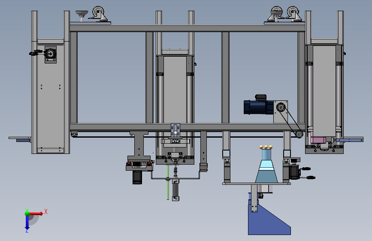The width and height of the screenshot is (372, 241).
Task: Select the black servo motor with connectors at right
Action: 294,172
